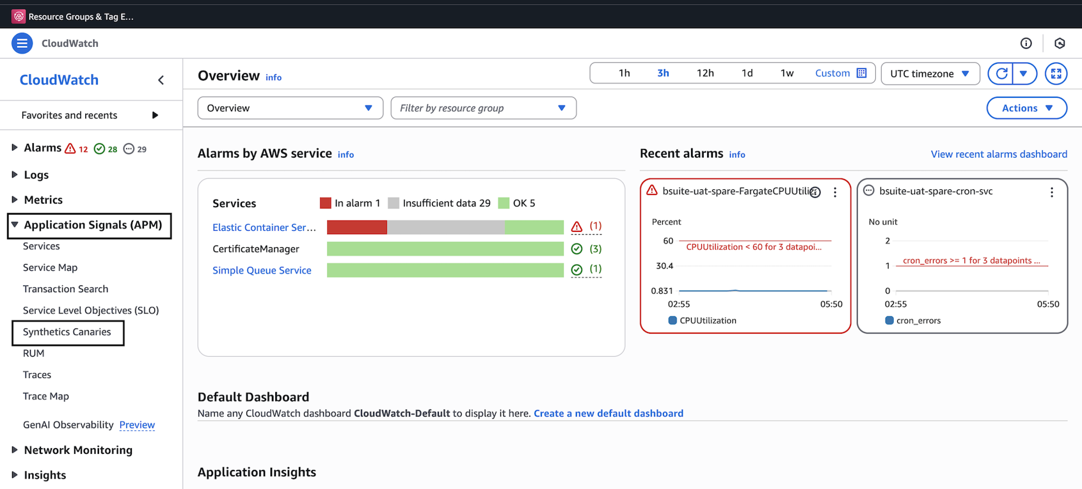The height and width of the screenshot is (489, 1082).
Task: Select the 1h time range
Action: [624, 73]
